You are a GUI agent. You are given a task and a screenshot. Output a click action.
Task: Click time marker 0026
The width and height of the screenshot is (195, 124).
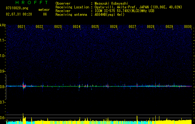click(114, 27)
